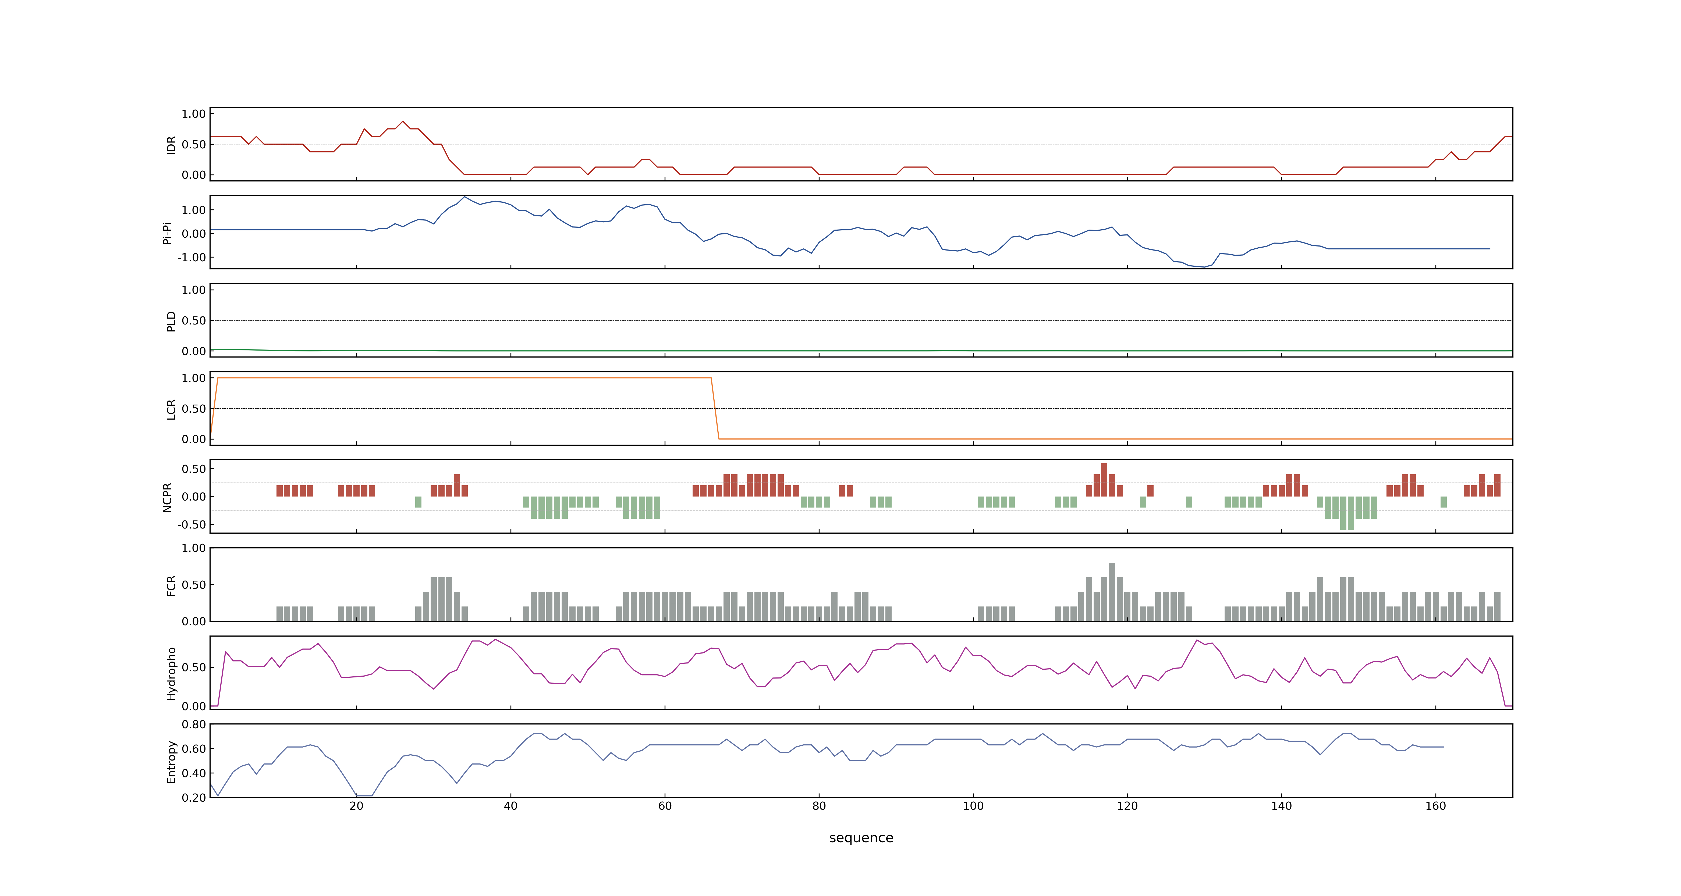The height and width of the screenshot is (896, 1681).
Task: Click the 0.50 tick on IDR axis
Action: [194, 145]
